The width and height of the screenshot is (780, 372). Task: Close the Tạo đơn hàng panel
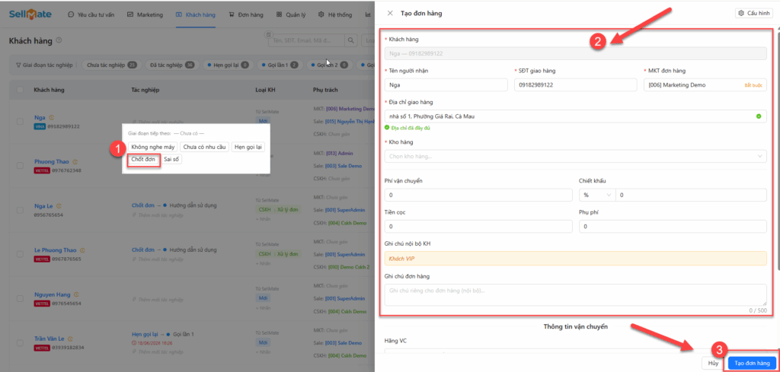[390, 14]
